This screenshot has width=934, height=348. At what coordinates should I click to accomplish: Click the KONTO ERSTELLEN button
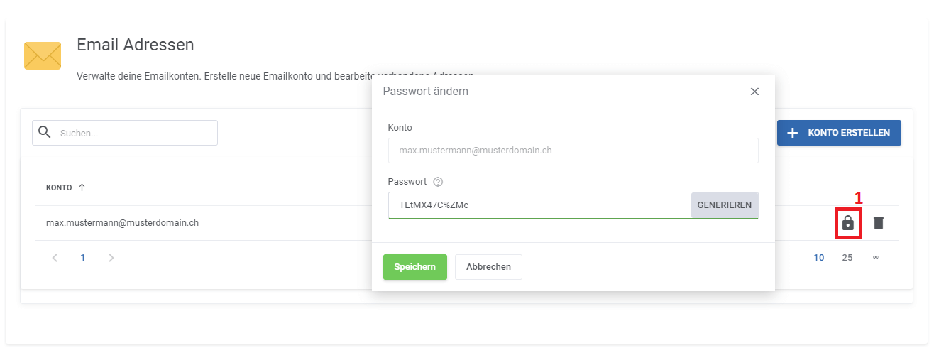(x=839, y=133)
